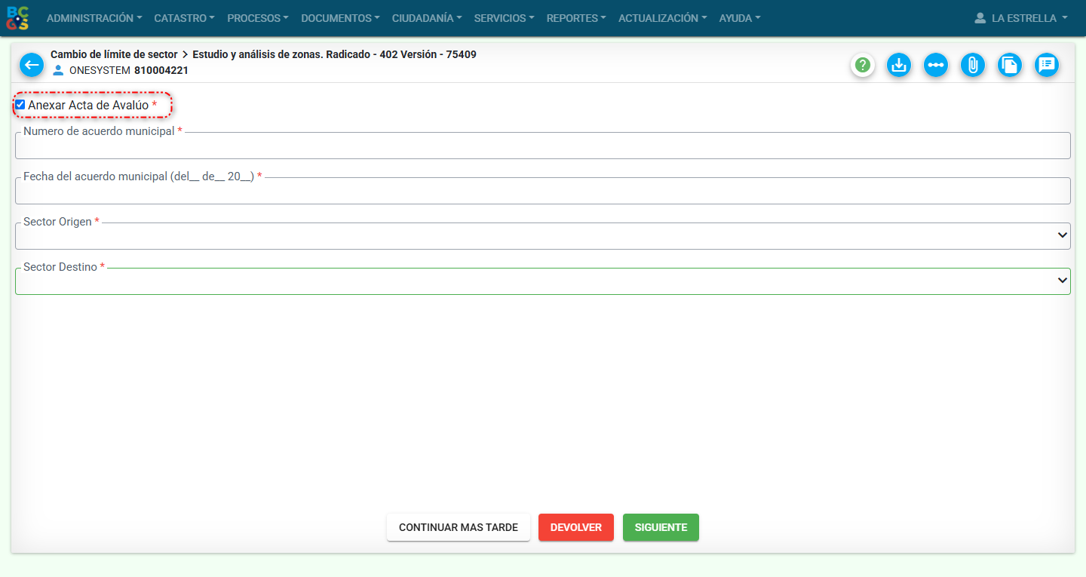Click the copy documents icon
This screenshot has width=1086, height=577.
pos(1009,66)
